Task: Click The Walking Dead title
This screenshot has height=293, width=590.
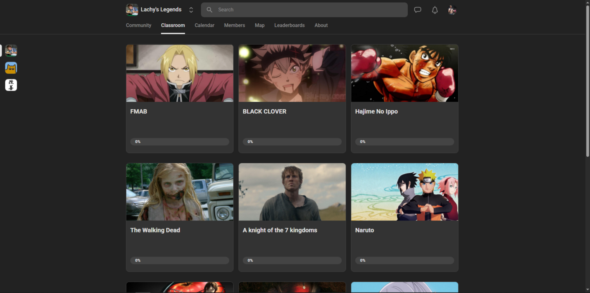Action: click(155, 230)
